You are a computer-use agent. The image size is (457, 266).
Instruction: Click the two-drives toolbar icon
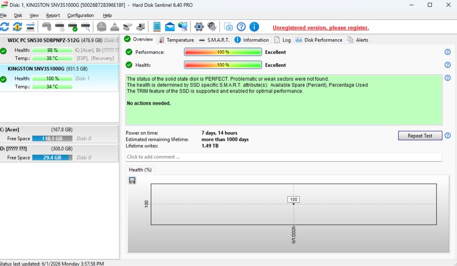tap(128, 27)
